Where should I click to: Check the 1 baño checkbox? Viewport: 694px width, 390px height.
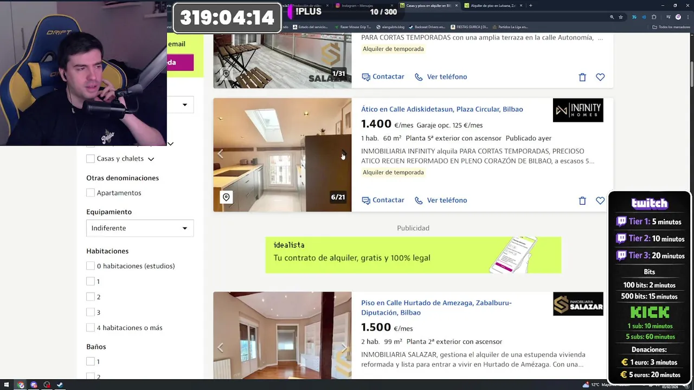[91, 362]
